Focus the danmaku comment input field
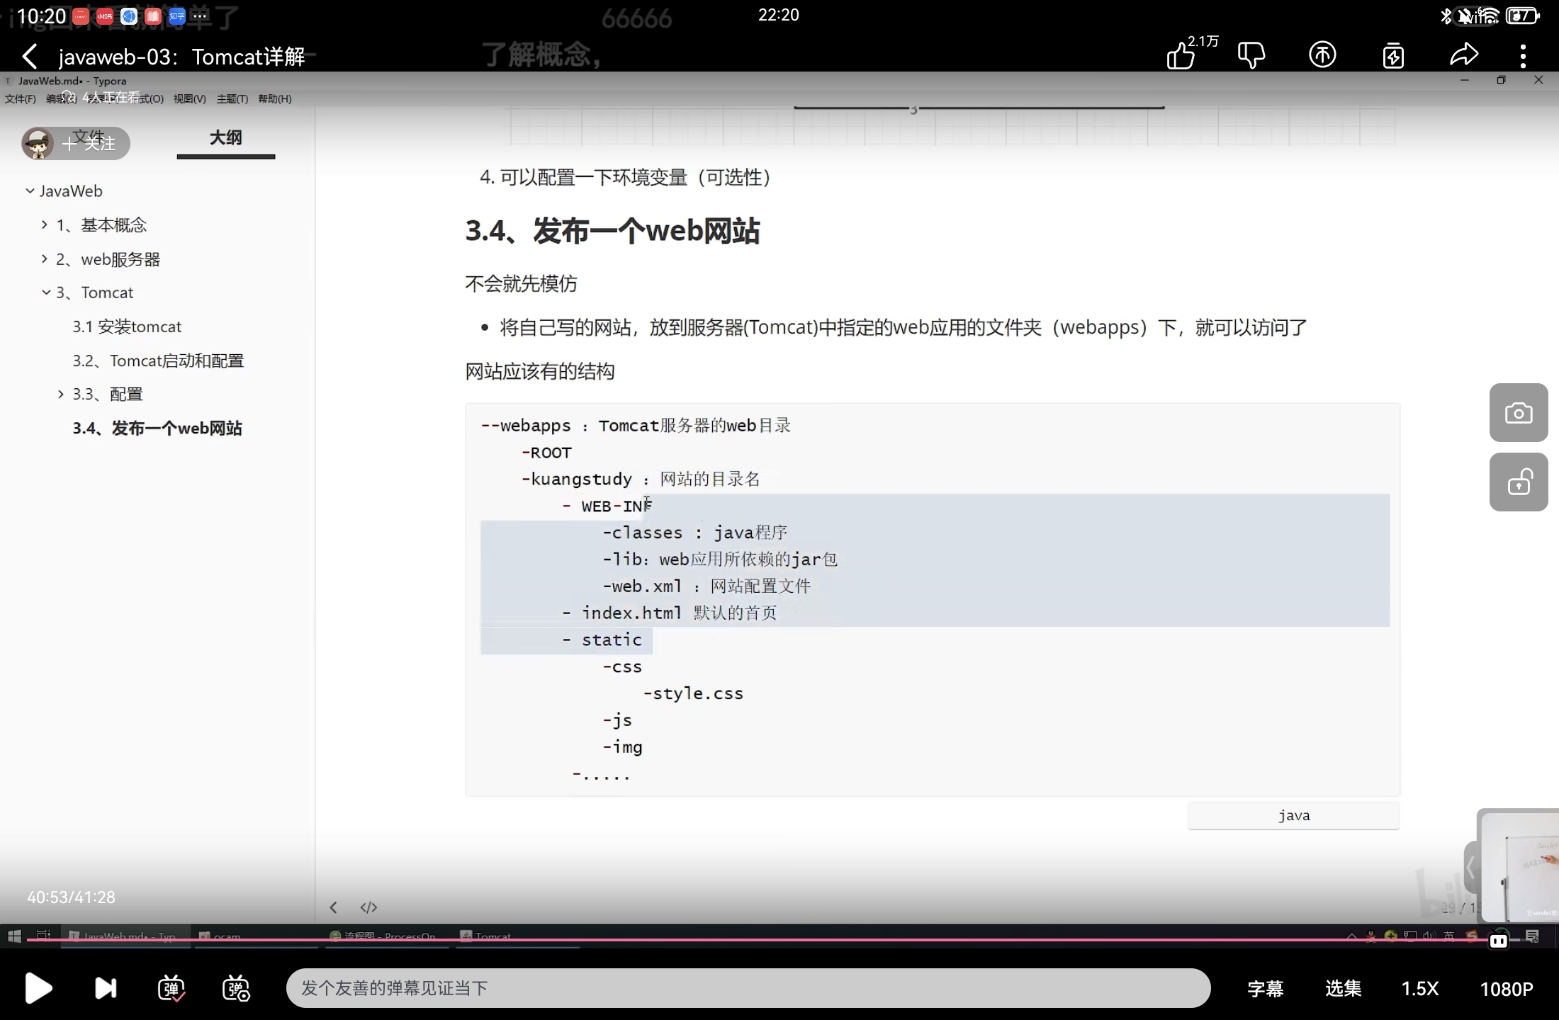The width and height of the screenshot is (1559, 1020). 748,988
